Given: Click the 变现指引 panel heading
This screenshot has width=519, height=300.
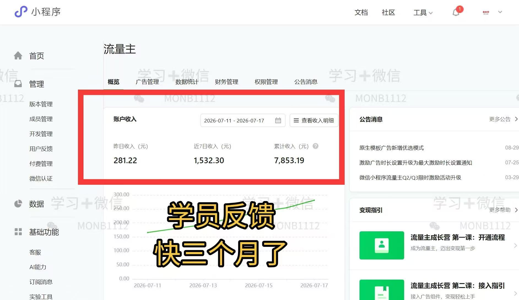Looking at the screenshot, I should (x=371, y=210).
